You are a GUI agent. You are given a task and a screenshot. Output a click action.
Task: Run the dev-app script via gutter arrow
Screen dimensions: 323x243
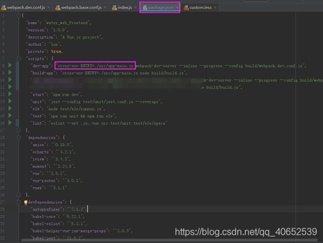tap(10, 65)
